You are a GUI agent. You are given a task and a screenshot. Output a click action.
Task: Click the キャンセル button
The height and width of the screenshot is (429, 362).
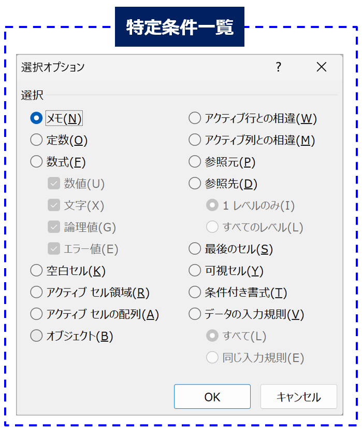(299, 397)
